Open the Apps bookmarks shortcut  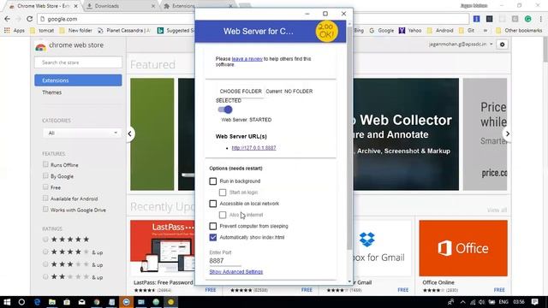[15, 31]
